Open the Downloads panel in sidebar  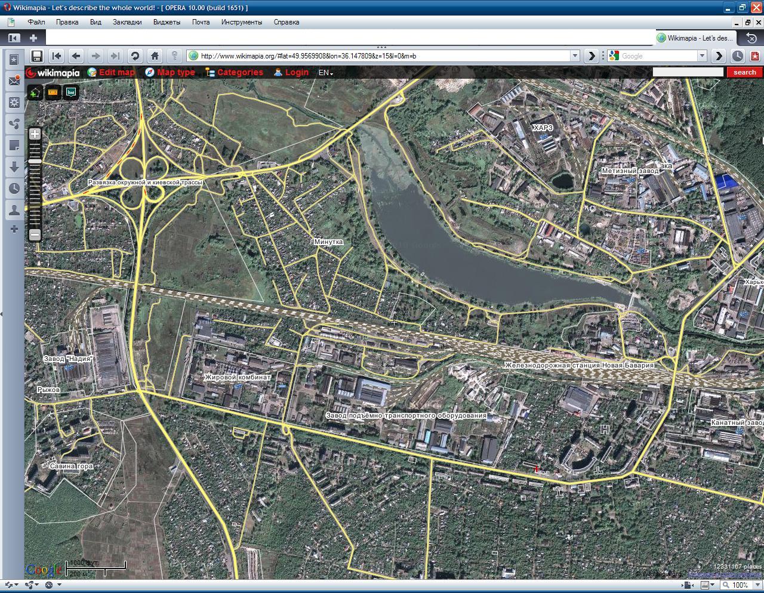(x=14, y=167)
